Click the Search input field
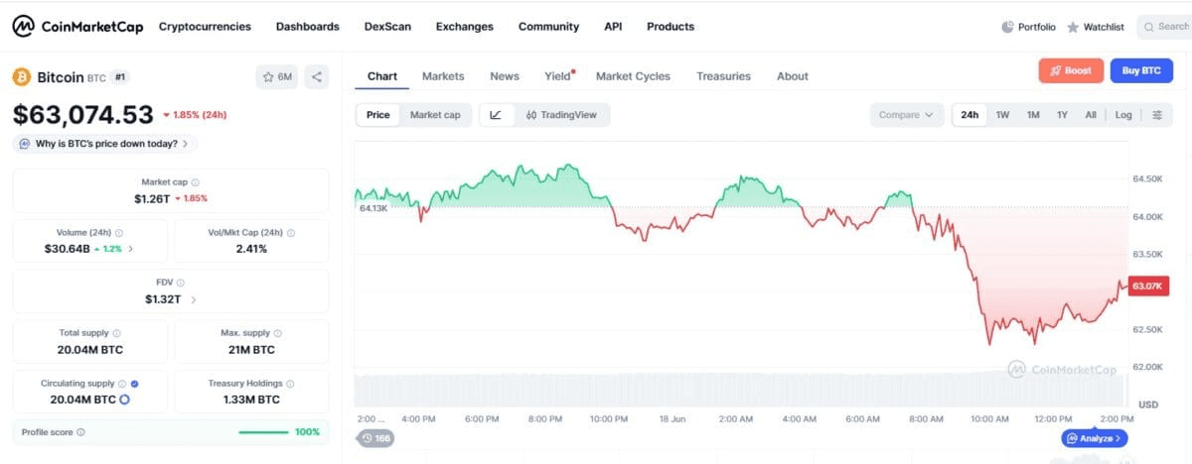Image resolution: width=1192 pixels, height=464 pixels. point(1163,27)
